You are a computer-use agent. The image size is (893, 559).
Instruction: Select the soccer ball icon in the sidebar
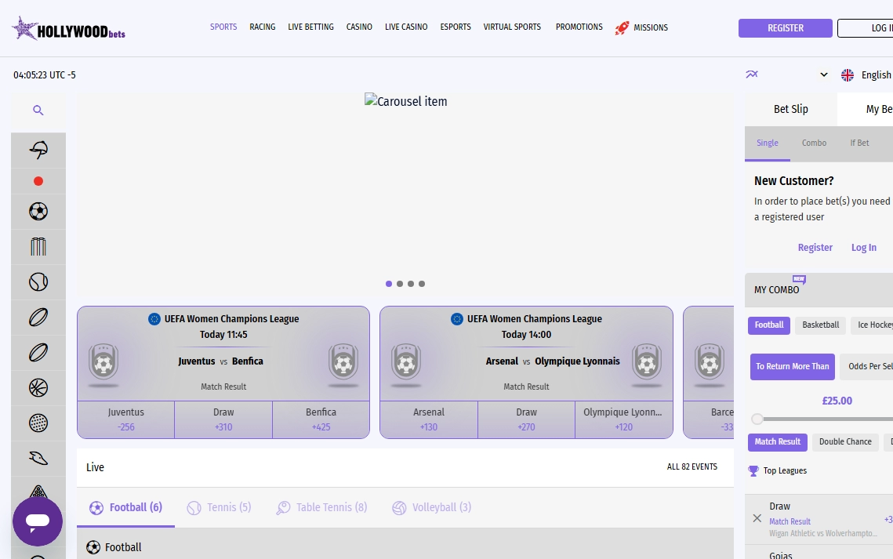click(38, 212)
